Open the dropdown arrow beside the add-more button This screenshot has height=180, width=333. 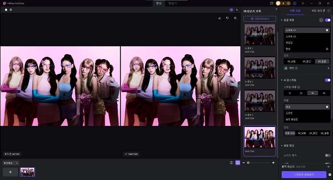point(16,163)
